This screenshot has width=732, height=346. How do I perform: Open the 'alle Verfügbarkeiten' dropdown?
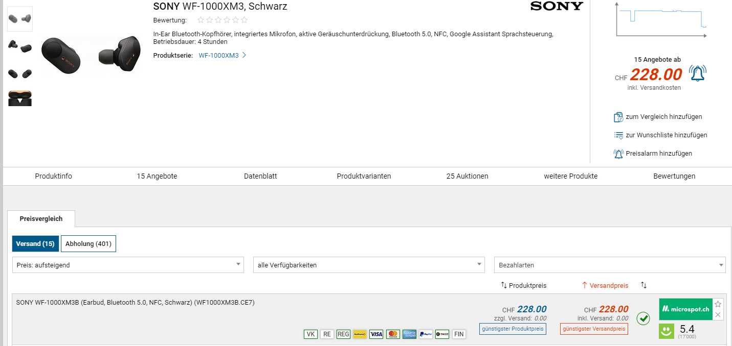pyautogui.click(x=368, y=265)
